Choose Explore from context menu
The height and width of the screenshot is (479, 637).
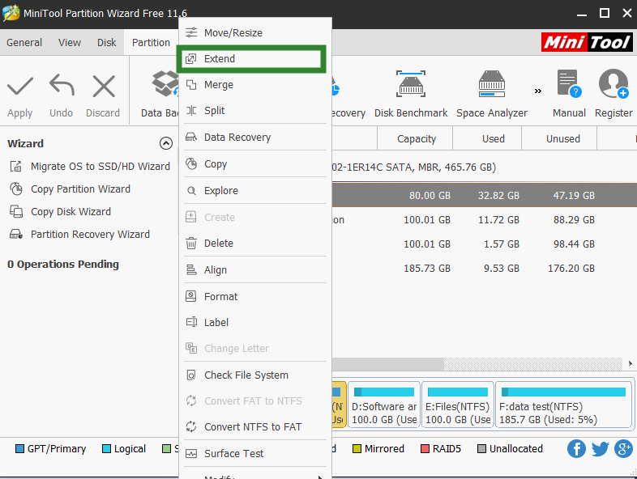255,191
